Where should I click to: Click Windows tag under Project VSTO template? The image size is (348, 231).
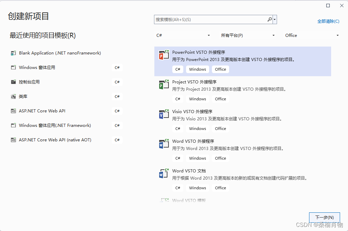[197, 99]
